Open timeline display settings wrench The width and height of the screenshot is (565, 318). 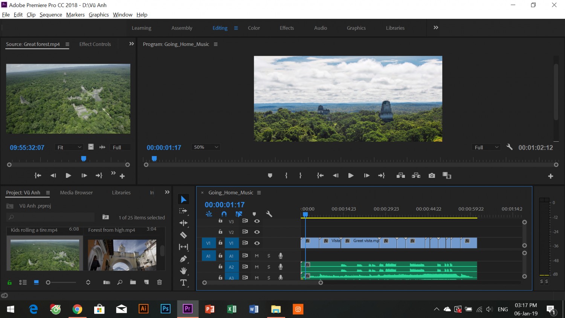[x=269, y=214]
